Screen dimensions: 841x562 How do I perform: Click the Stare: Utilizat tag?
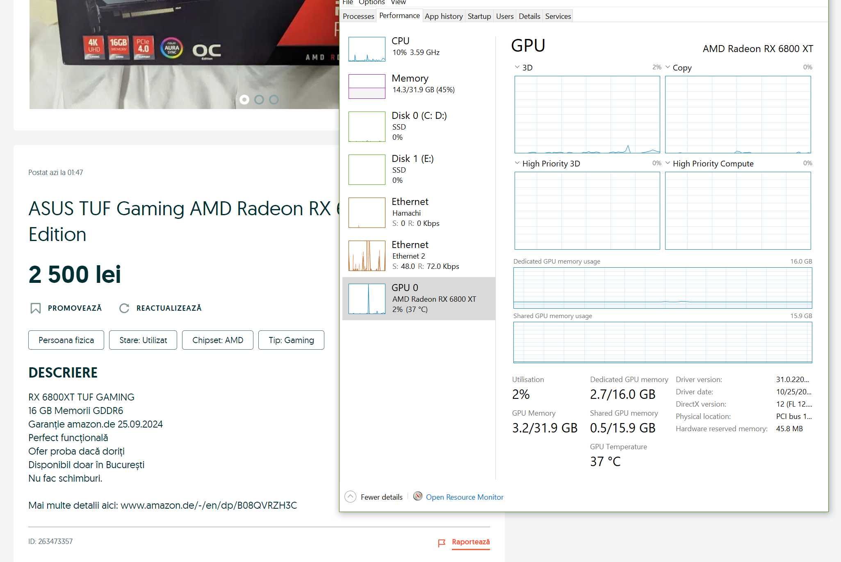pos(143,340)
